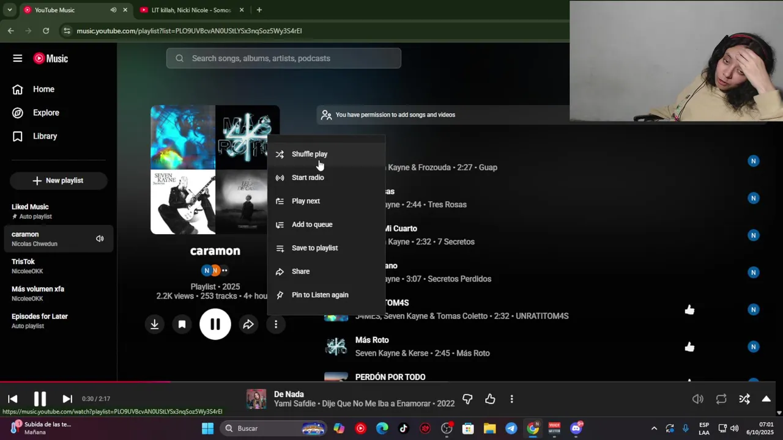The image size is (783, 440).
Task: Download the caramon playlist
Action: (155, 324)
